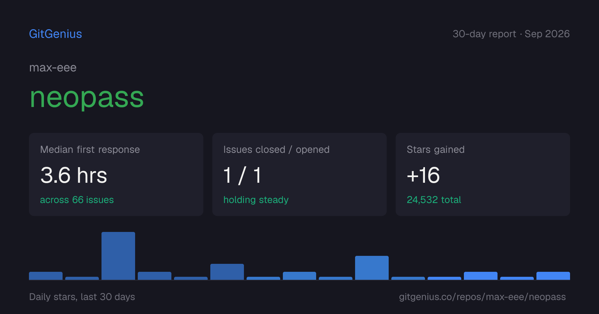The image size is (599, 314).
Task: Select the Median first response card
Action: tap(116, 174)
